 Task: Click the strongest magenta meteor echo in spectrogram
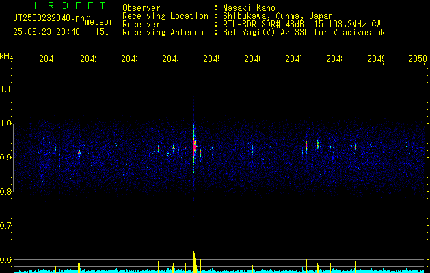pyautogui.click(x=194, y=147)
